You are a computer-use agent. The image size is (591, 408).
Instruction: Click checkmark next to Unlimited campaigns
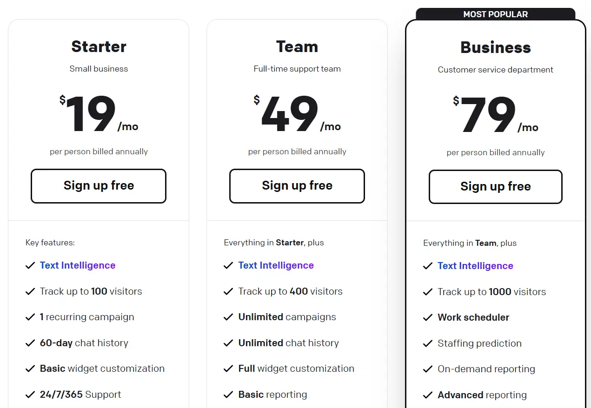pyautogui.click(x=228, y=317)
